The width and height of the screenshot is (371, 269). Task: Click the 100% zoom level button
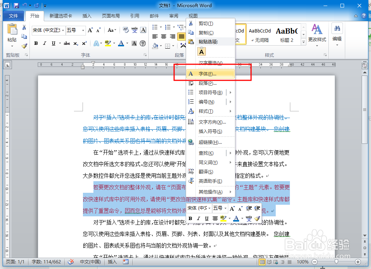(304, 262)
